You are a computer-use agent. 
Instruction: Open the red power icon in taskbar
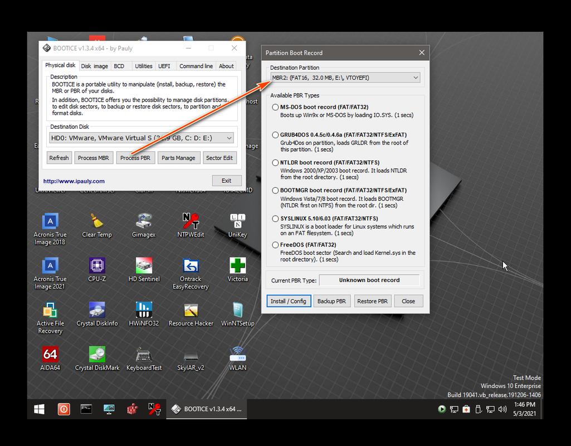[x=64, y=409]
